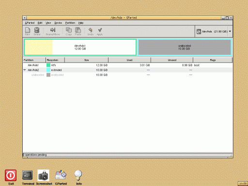
Task: Click the boot flag text
Action: 197,65
